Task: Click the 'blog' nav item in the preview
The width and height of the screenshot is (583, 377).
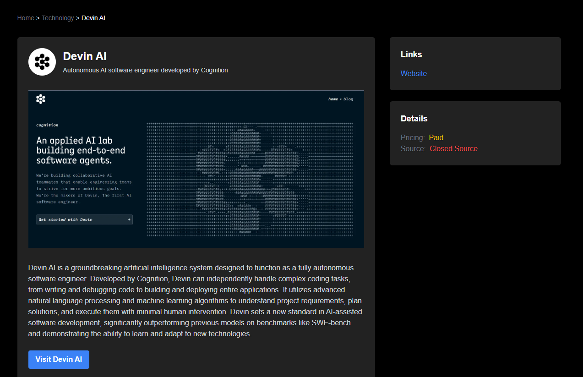Action: tap(348, 99)
